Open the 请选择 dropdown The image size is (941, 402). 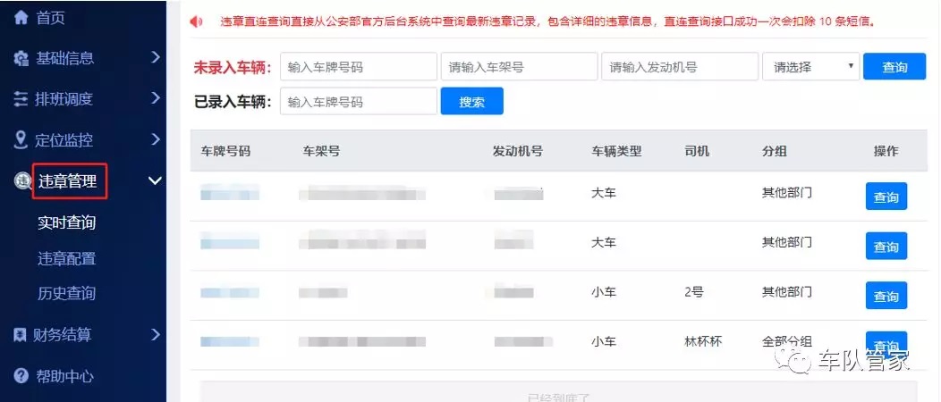[810, 67]
